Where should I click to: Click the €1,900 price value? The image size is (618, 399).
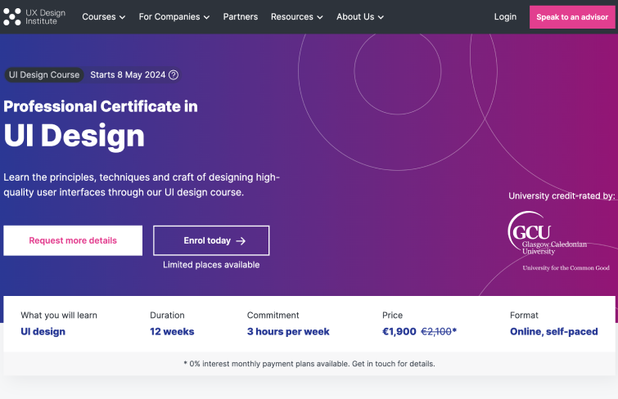[399, 332]
